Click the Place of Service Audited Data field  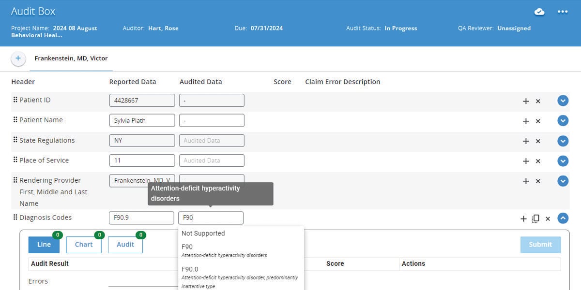pyautogui.click(x=212, y=160)
